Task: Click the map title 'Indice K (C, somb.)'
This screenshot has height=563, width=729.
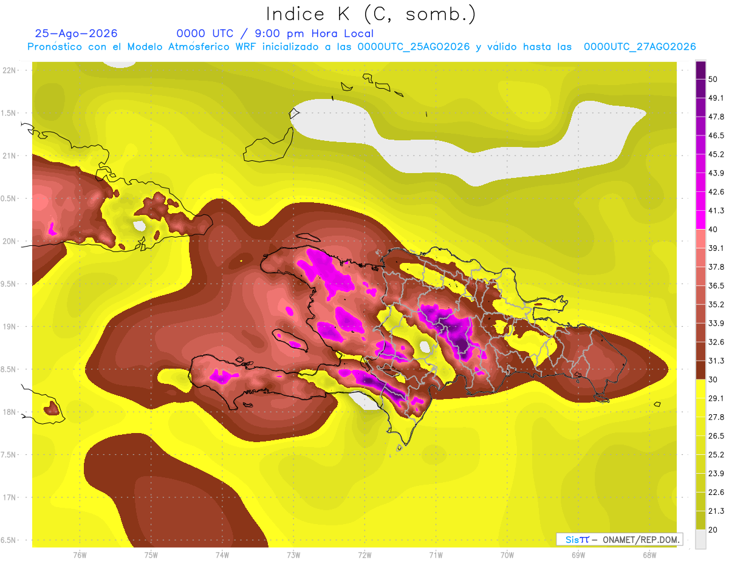Action: [371, 13]
